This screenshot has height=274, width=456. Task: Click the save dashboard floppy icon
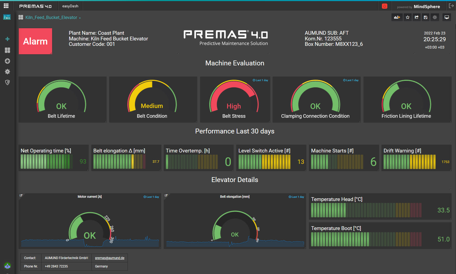(426, 17)
